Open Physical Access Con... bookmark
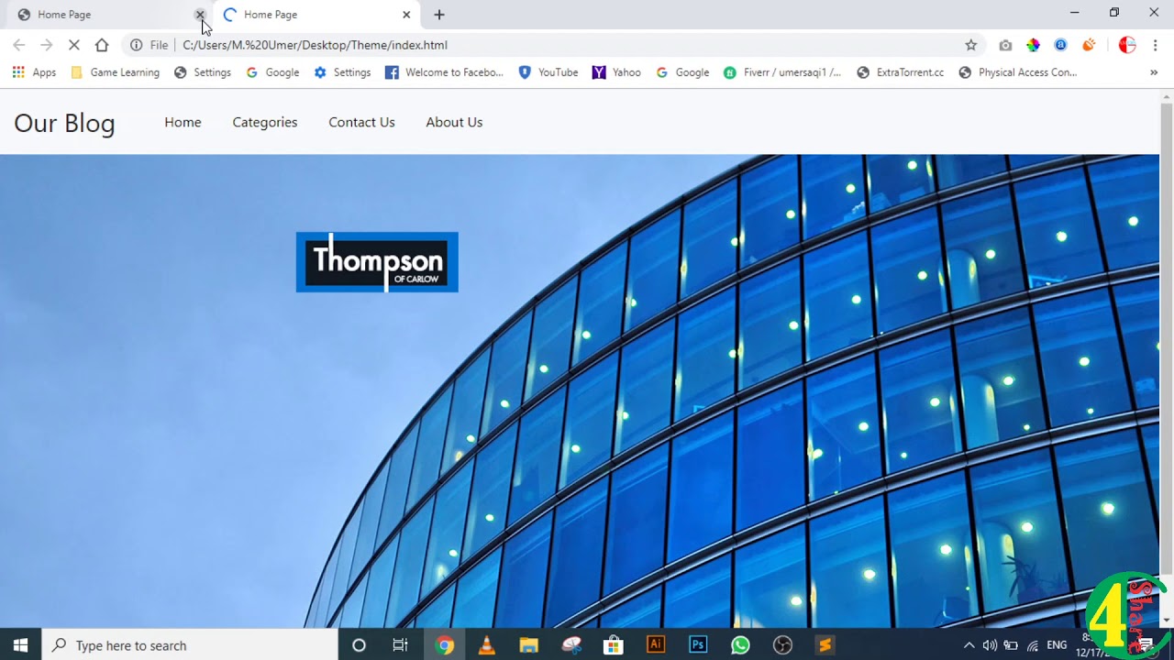1174x660 pixels. click(x=1017, y=72)
